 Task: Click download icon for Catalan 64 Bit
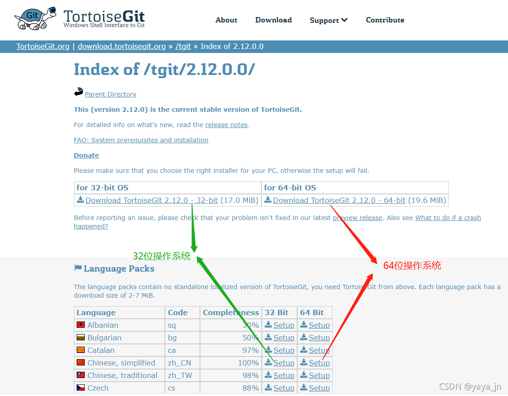pyautogui.click(x=304, y=350)
